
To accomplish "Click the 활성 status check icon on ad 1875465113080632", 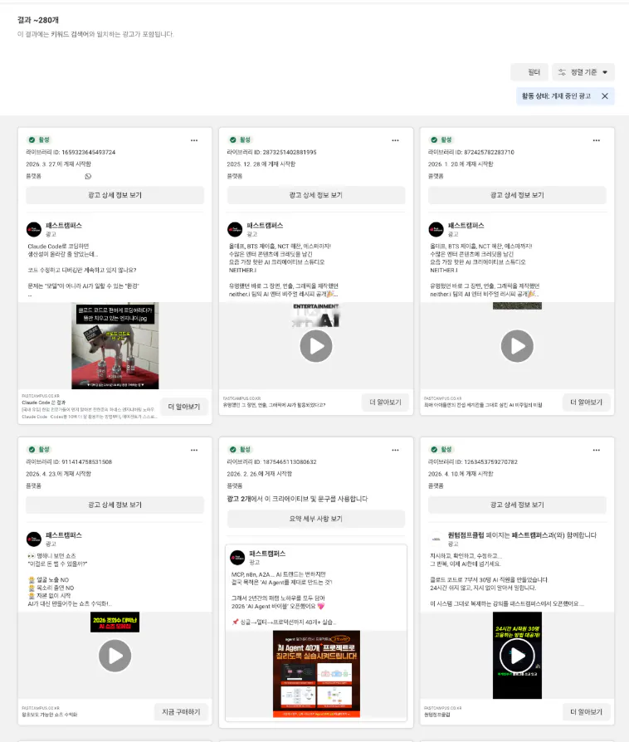I will tap(233, 450).
